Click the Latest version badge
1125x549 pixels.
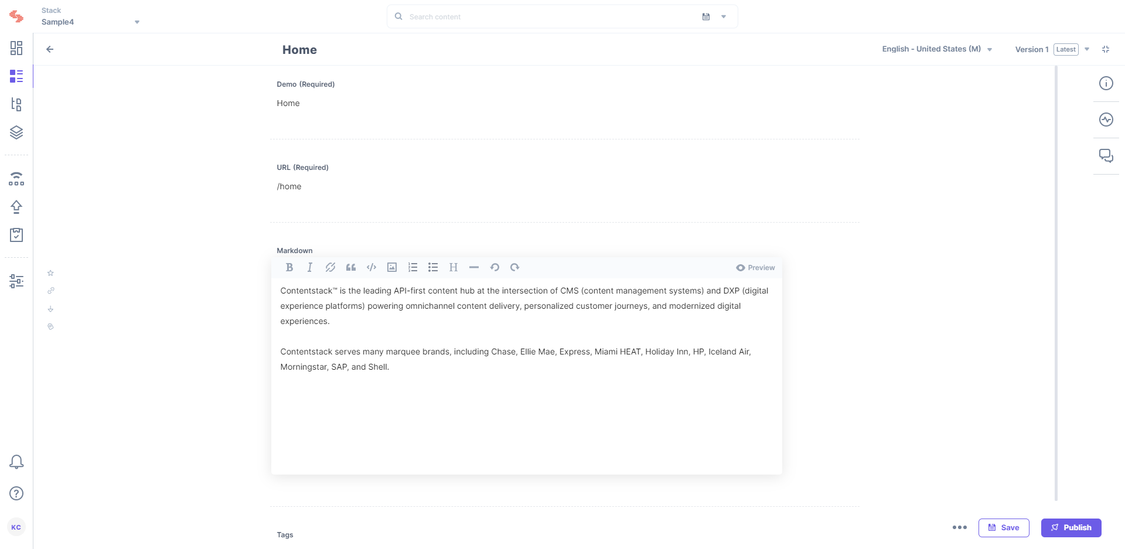click(1066, 49)
